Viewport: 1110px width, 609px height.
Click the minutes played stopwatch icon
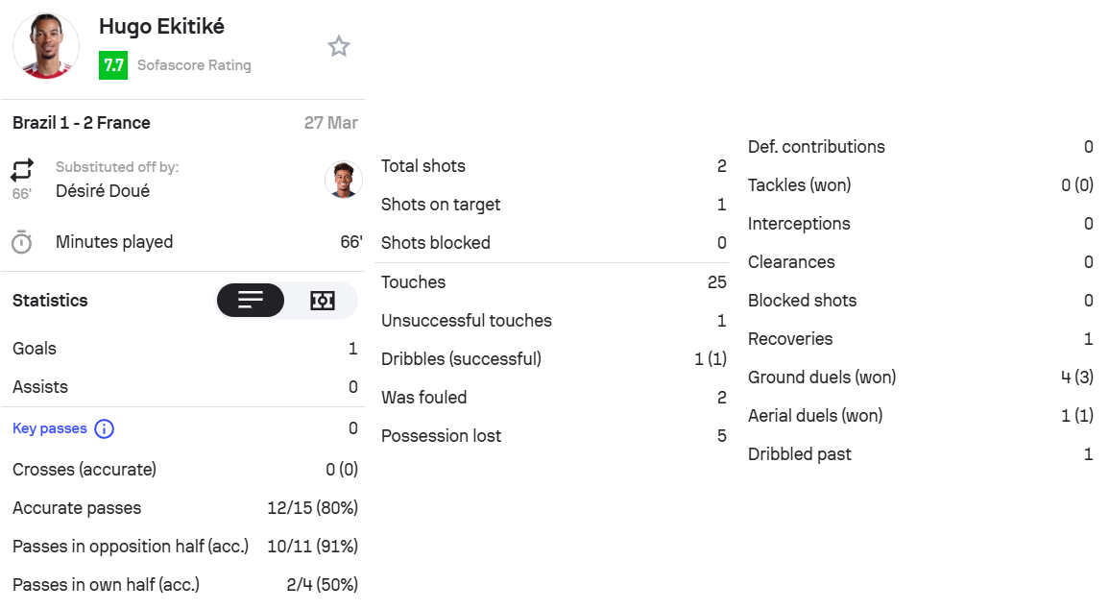[x=22, y=242]
